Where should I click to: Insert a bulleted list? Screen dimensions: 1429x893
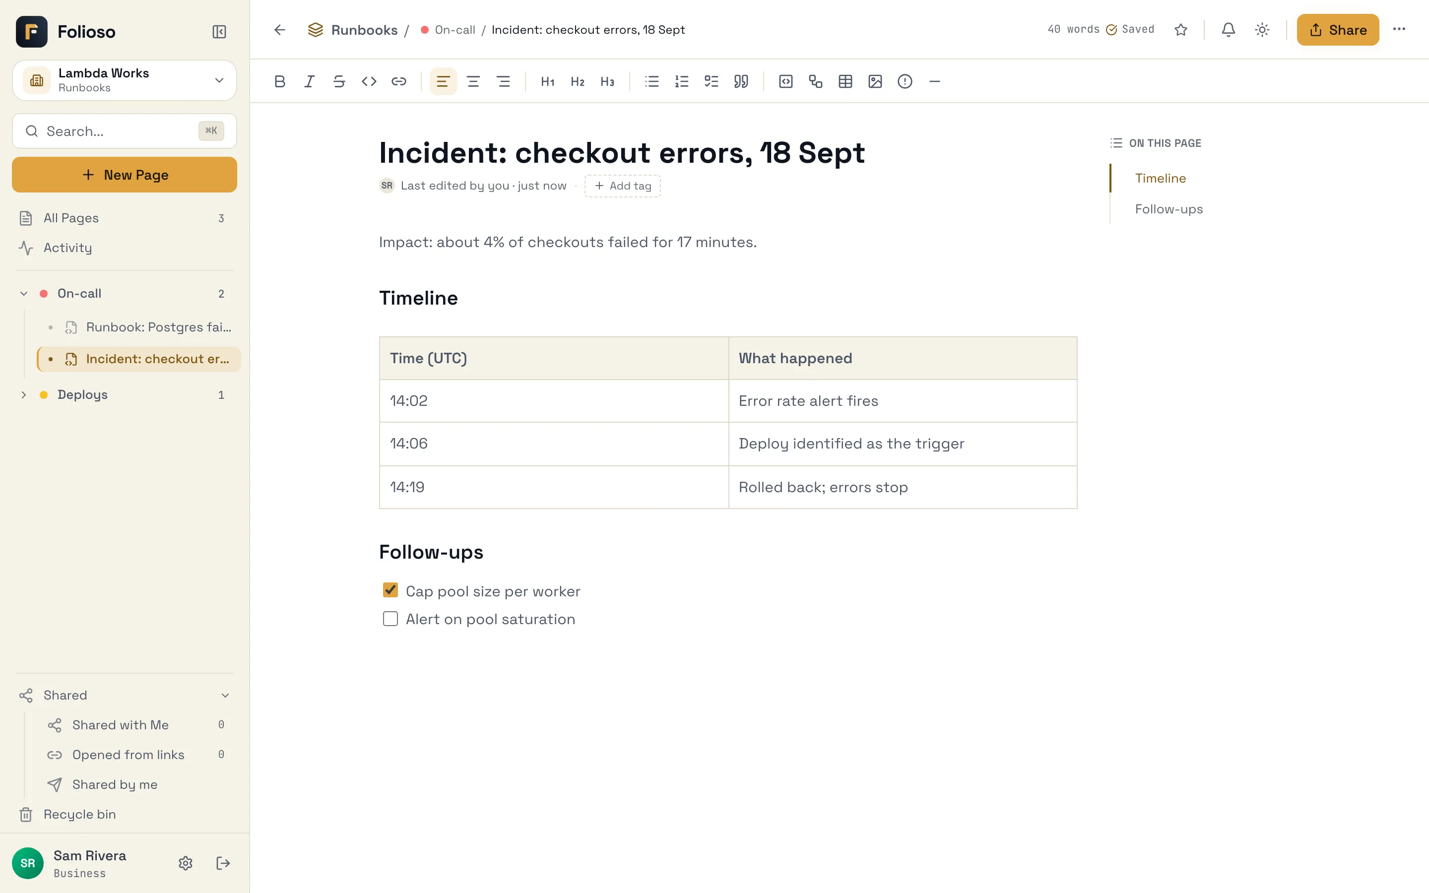(652, 81)
